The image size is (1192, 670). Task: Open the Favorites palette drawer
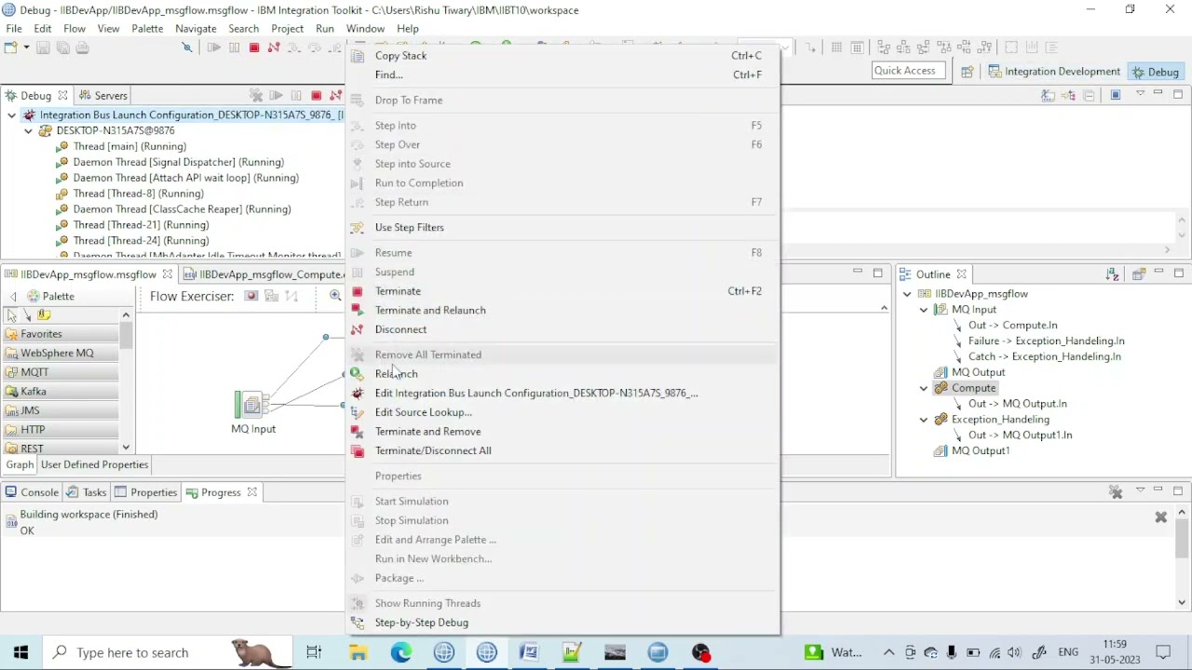(60, 334)
